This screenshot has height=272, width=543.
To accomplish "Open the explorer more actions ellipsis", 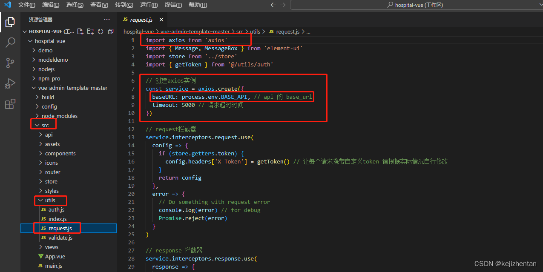I will coord(107,20).
